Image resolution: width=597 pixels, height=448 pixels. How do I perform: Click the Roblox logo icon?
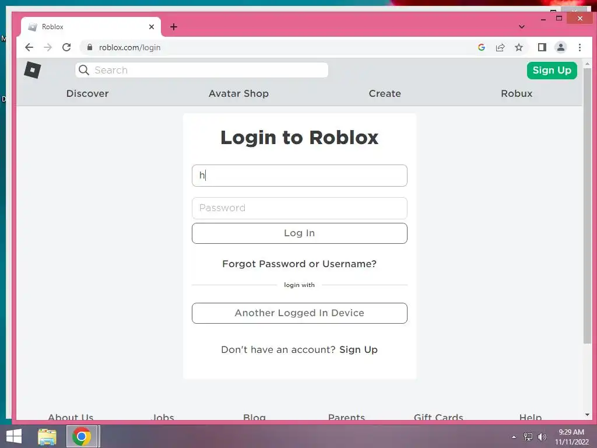click(33, 70)
